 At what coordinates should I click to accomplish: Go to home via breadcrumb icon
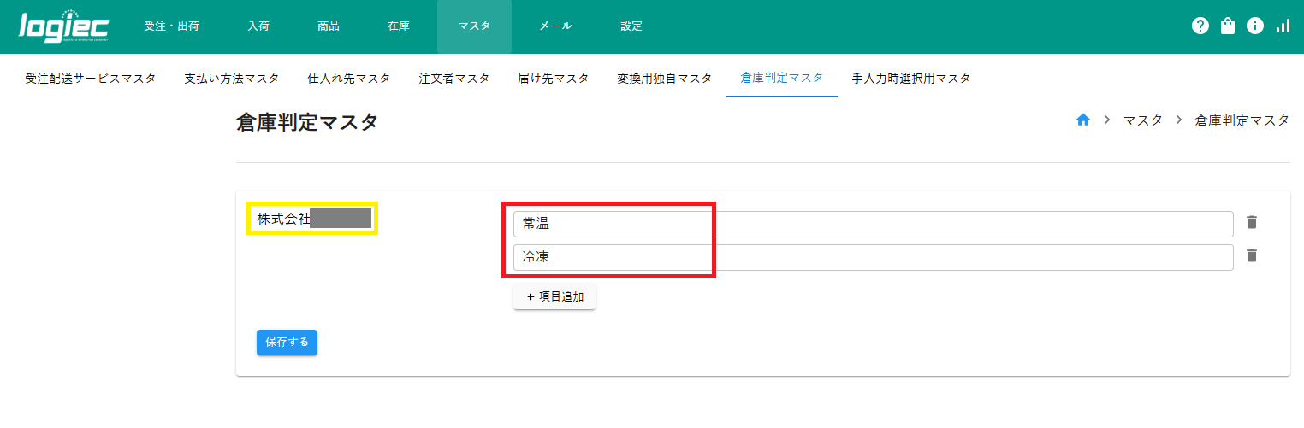(1082, 120)
